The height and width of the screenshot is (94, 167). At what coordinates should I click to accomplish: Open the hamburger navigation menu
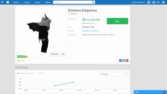[2, 2]
